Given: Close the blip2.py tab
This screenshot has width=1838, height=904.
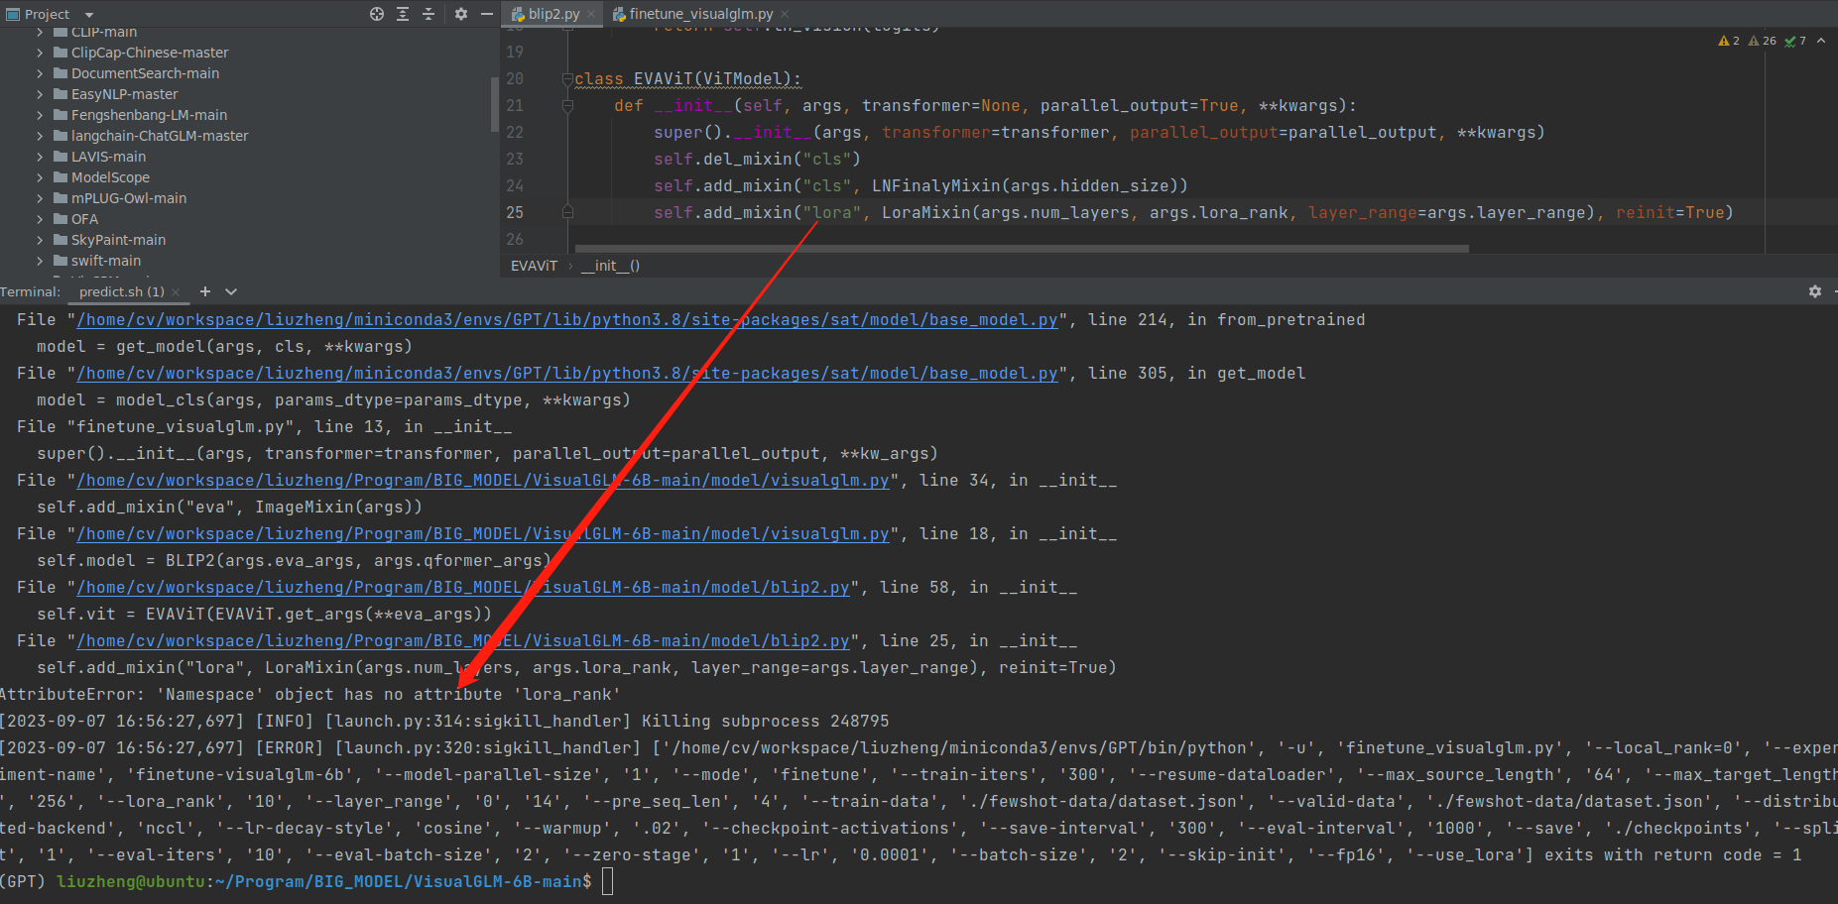Looking at the screenshot, I should [591, 14].
